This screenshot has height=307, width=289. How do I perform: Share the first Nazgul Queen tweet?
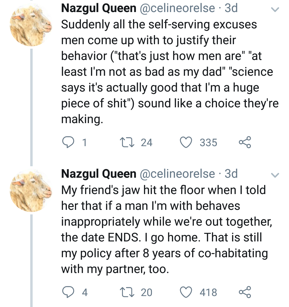pos(245,142)
